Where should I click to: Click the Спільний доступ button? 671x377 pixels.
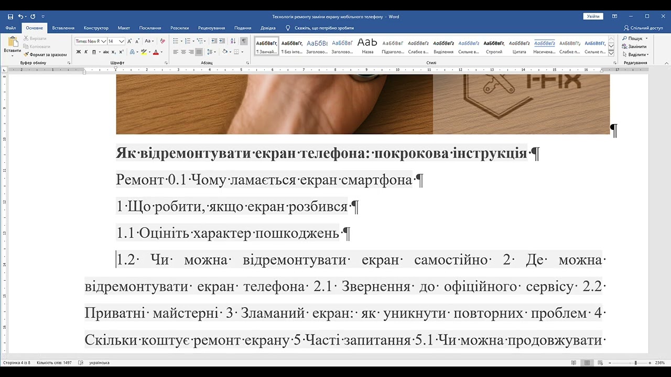pyautogui.click(x=643, y=28)
